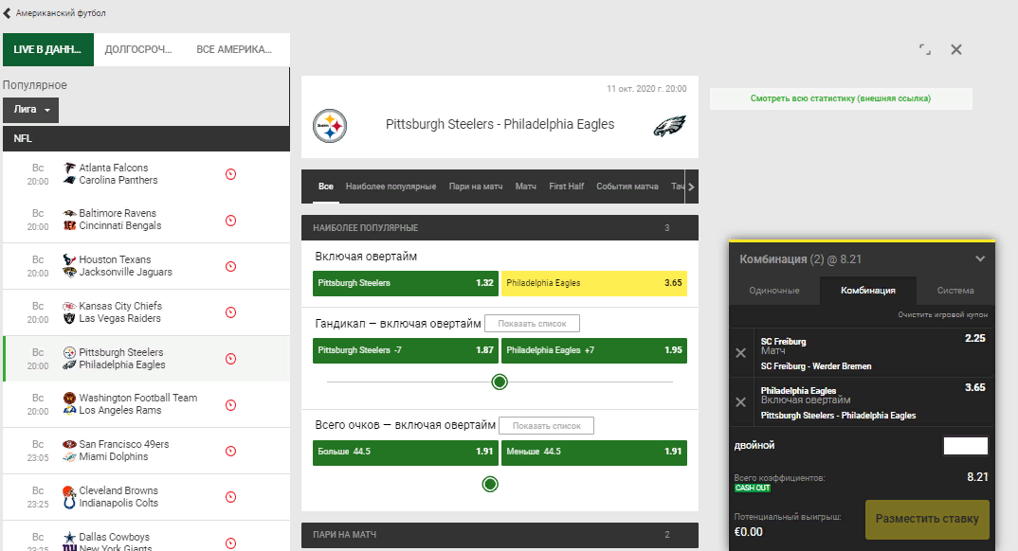Click the handicap slider handle
This screenshot has height=551, width=1018.
(x=500, y=382)
